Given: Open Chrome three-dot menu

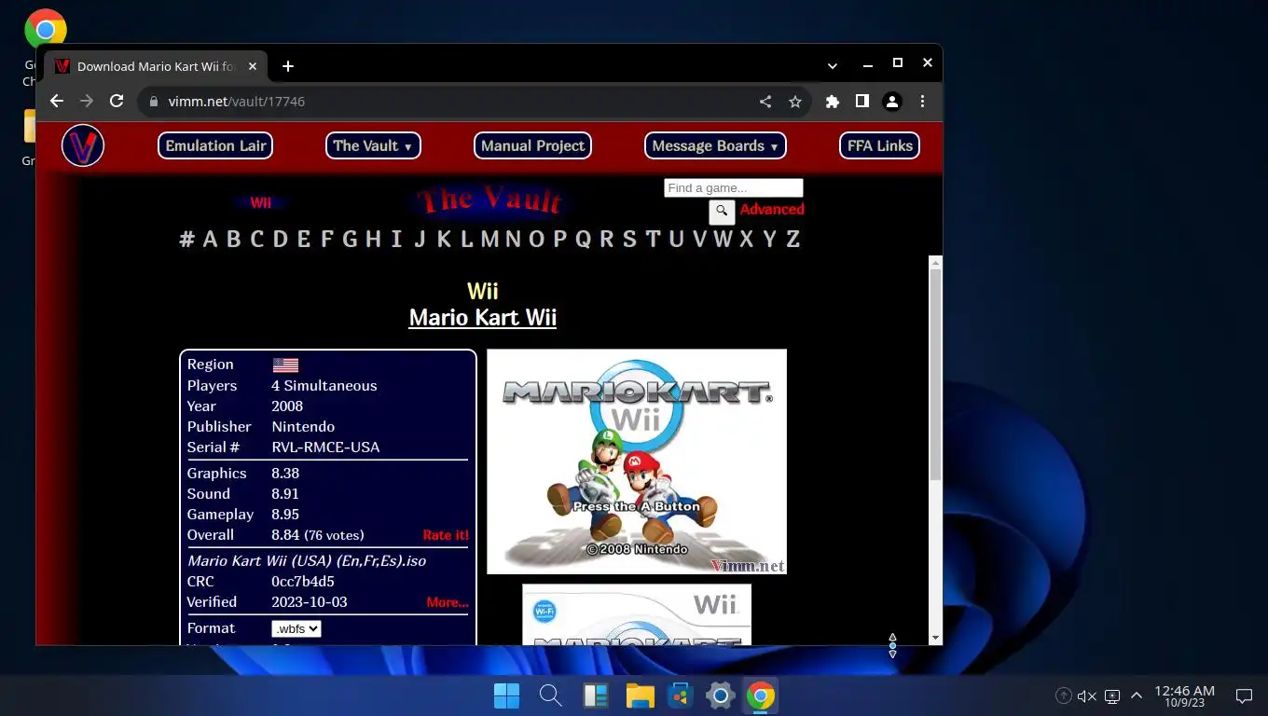Looking at the screenshot, I should click(x=922, y=102).
